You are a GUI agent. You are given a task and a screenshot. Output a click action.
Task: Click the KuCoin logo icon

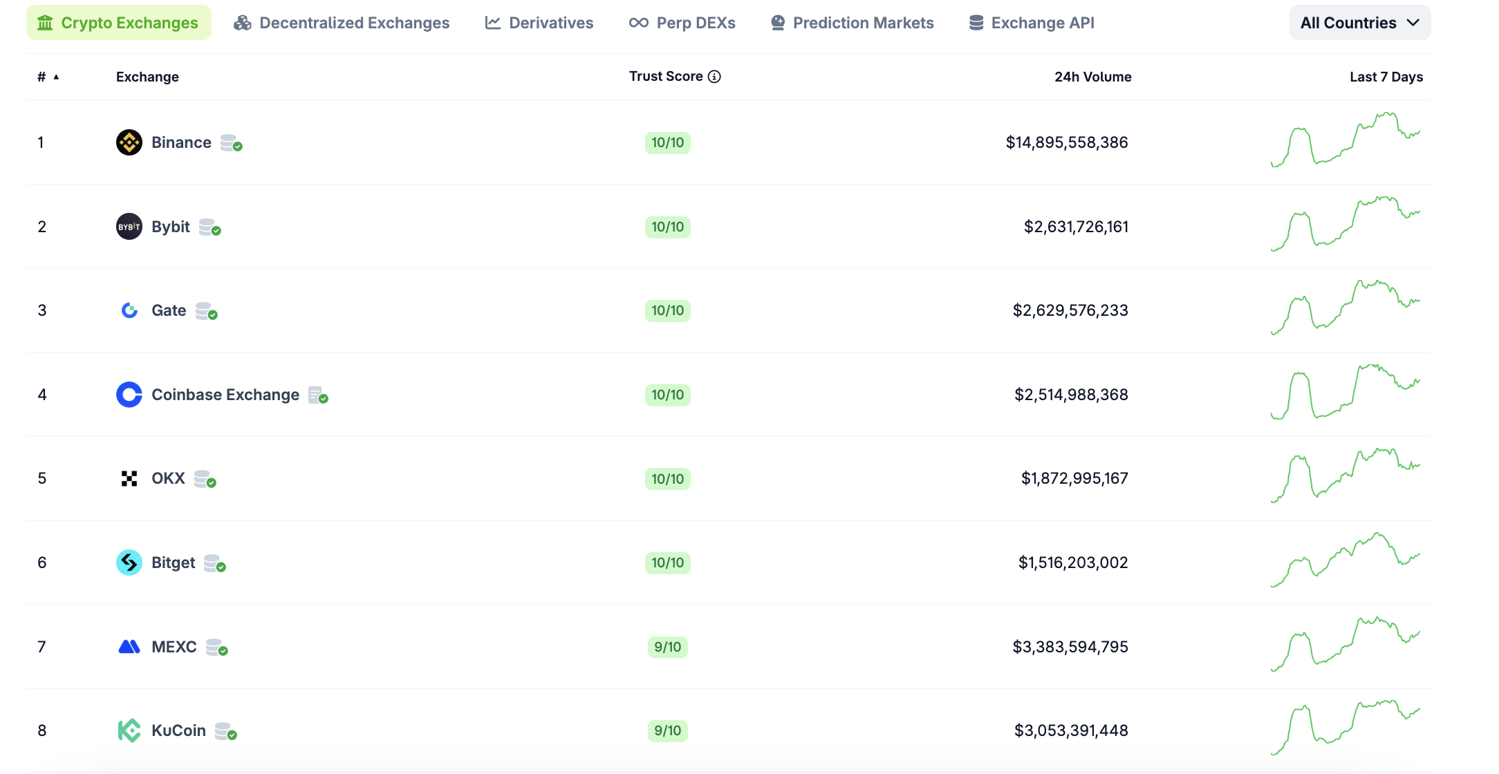tap(129, 730)
